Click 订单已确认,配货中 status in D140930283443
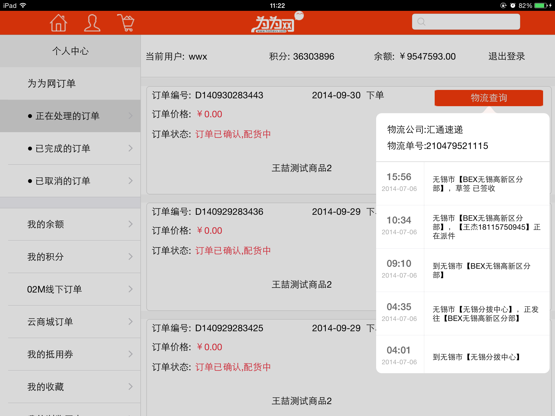555x416 pixels. click(233, 134)
